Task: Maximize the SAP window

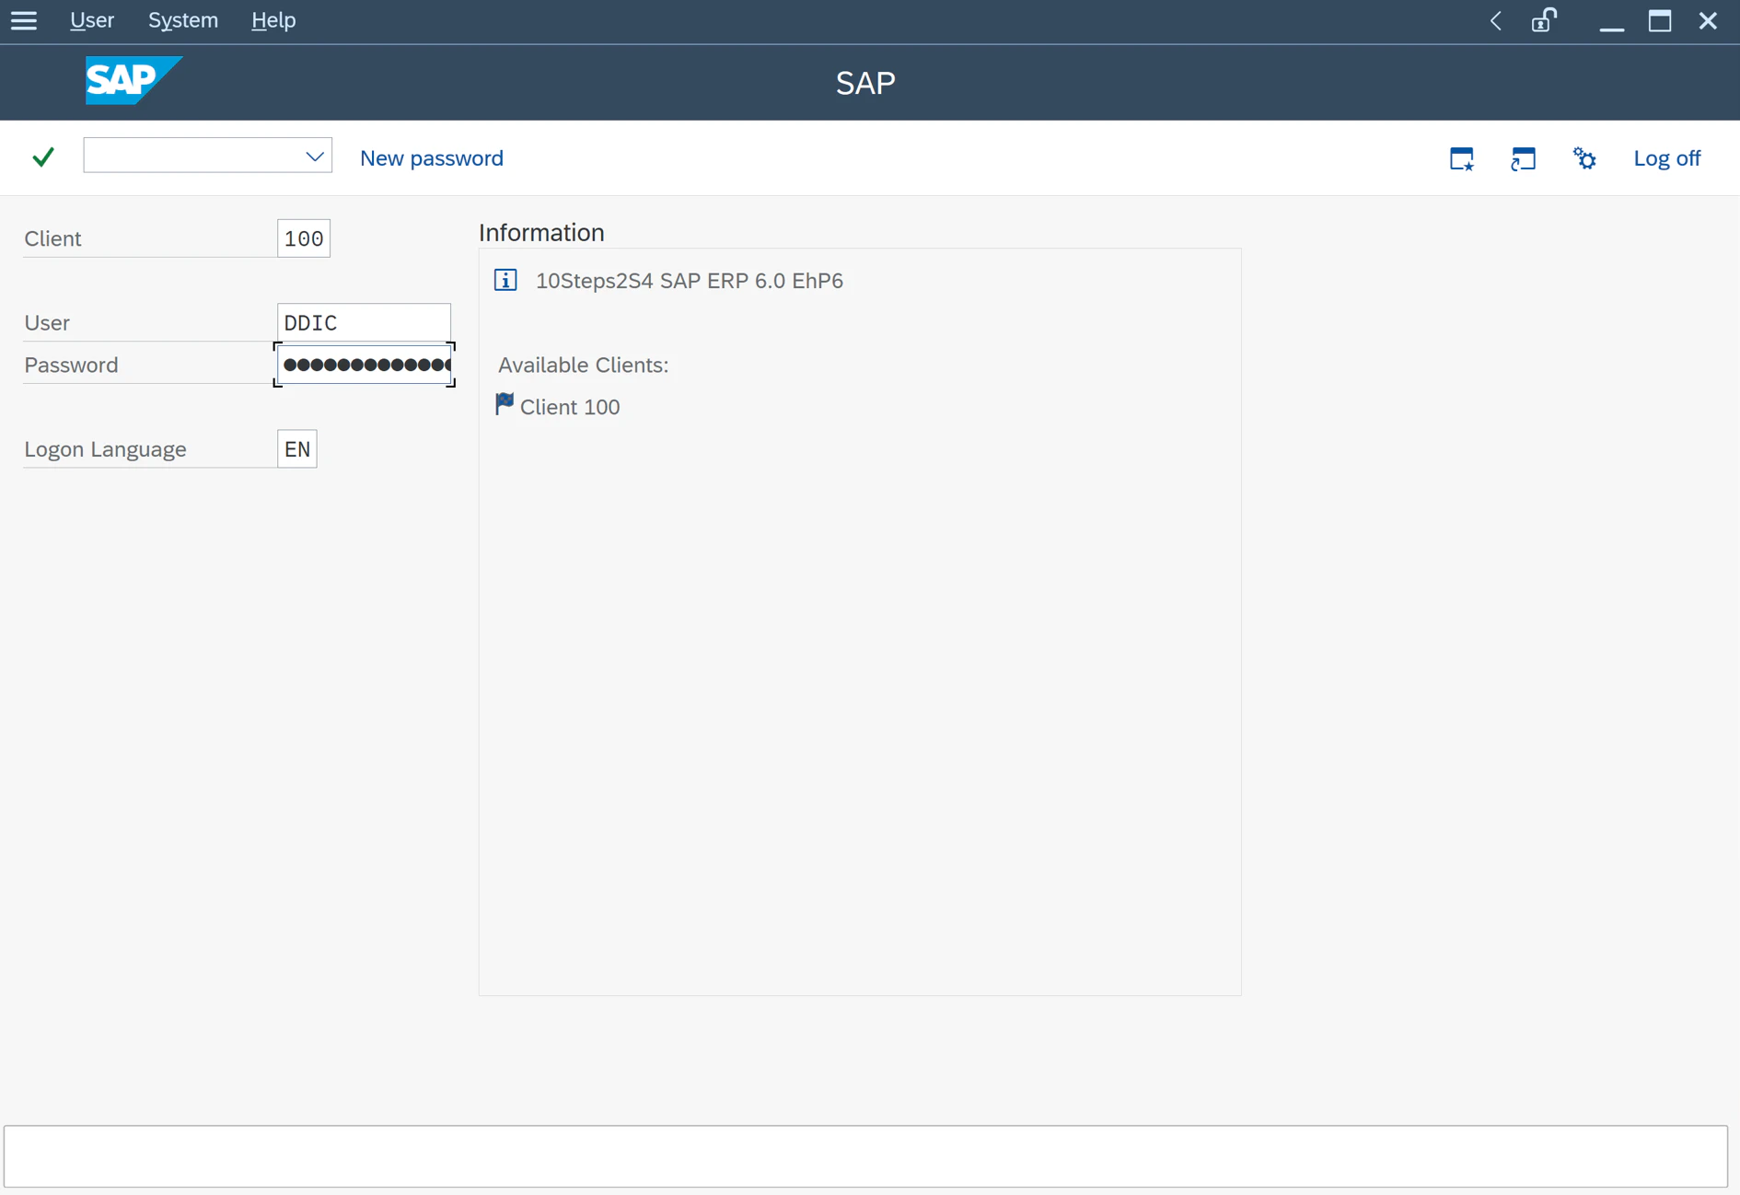Action: (1660, 20)
